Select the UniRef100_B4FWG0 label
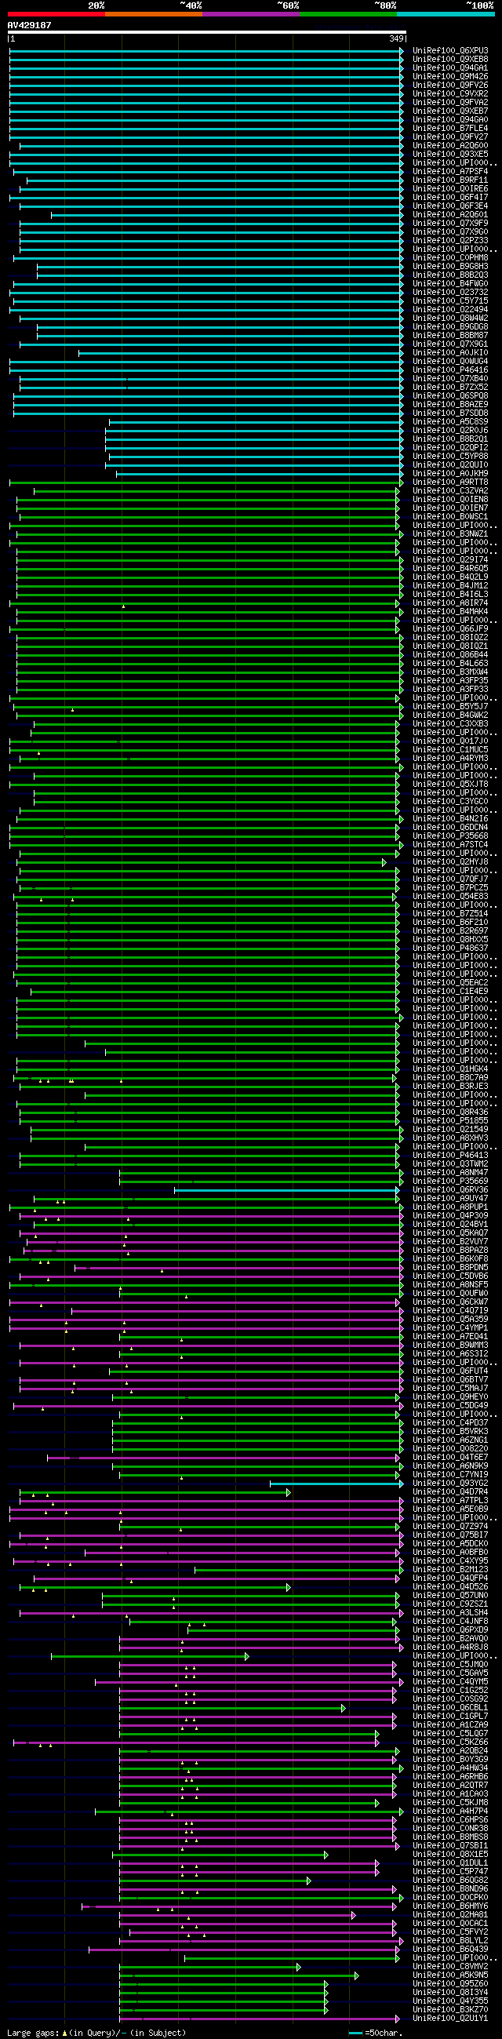Screen dimensions: 502x2039 click(x=450, y=283)
